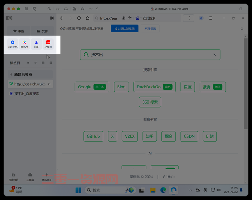Click the share icon in address bar

coord(124,18)
